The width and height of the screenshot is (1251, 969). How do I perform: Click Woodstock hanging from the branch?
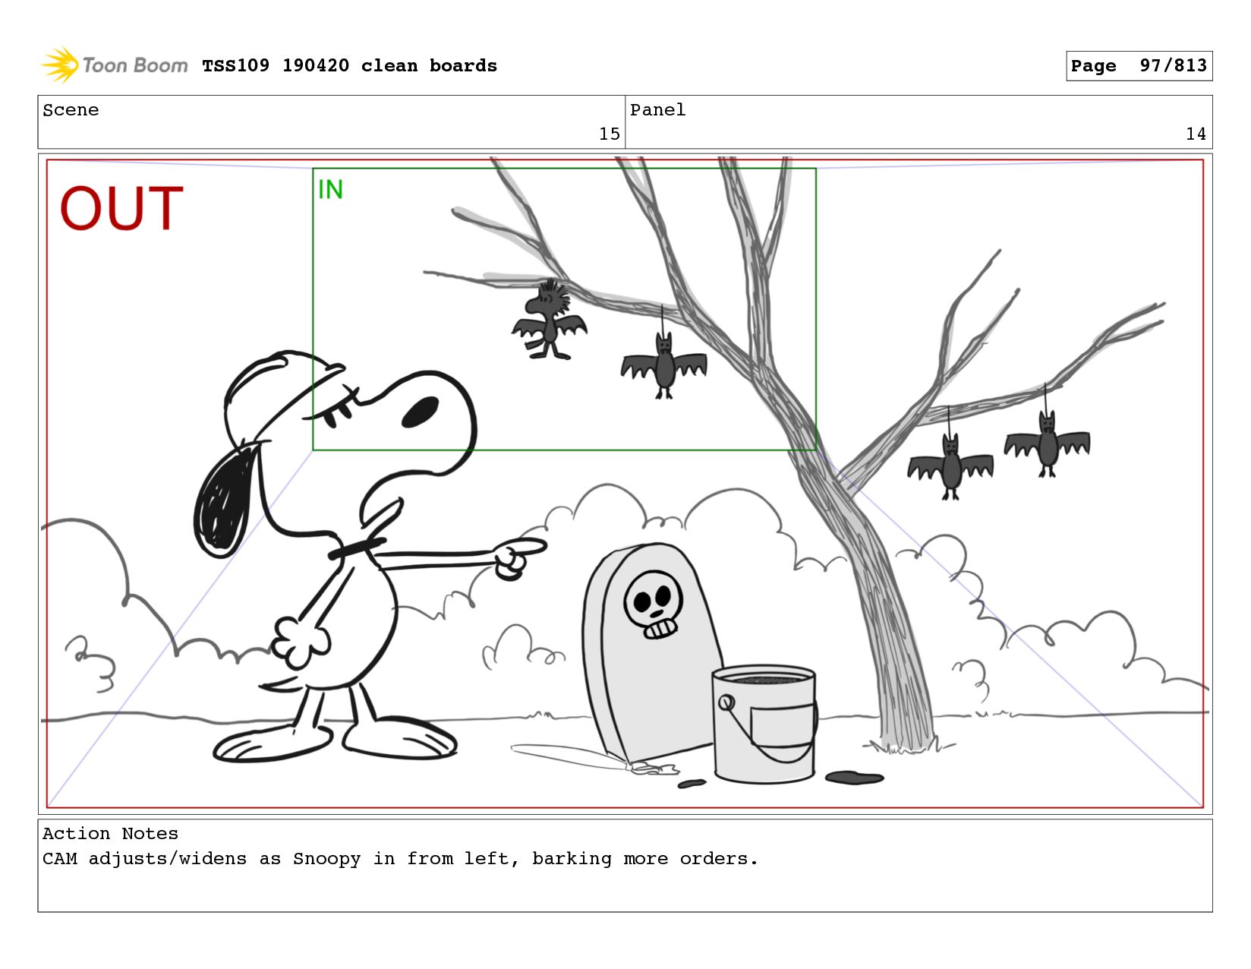click(x=549, y=320)
